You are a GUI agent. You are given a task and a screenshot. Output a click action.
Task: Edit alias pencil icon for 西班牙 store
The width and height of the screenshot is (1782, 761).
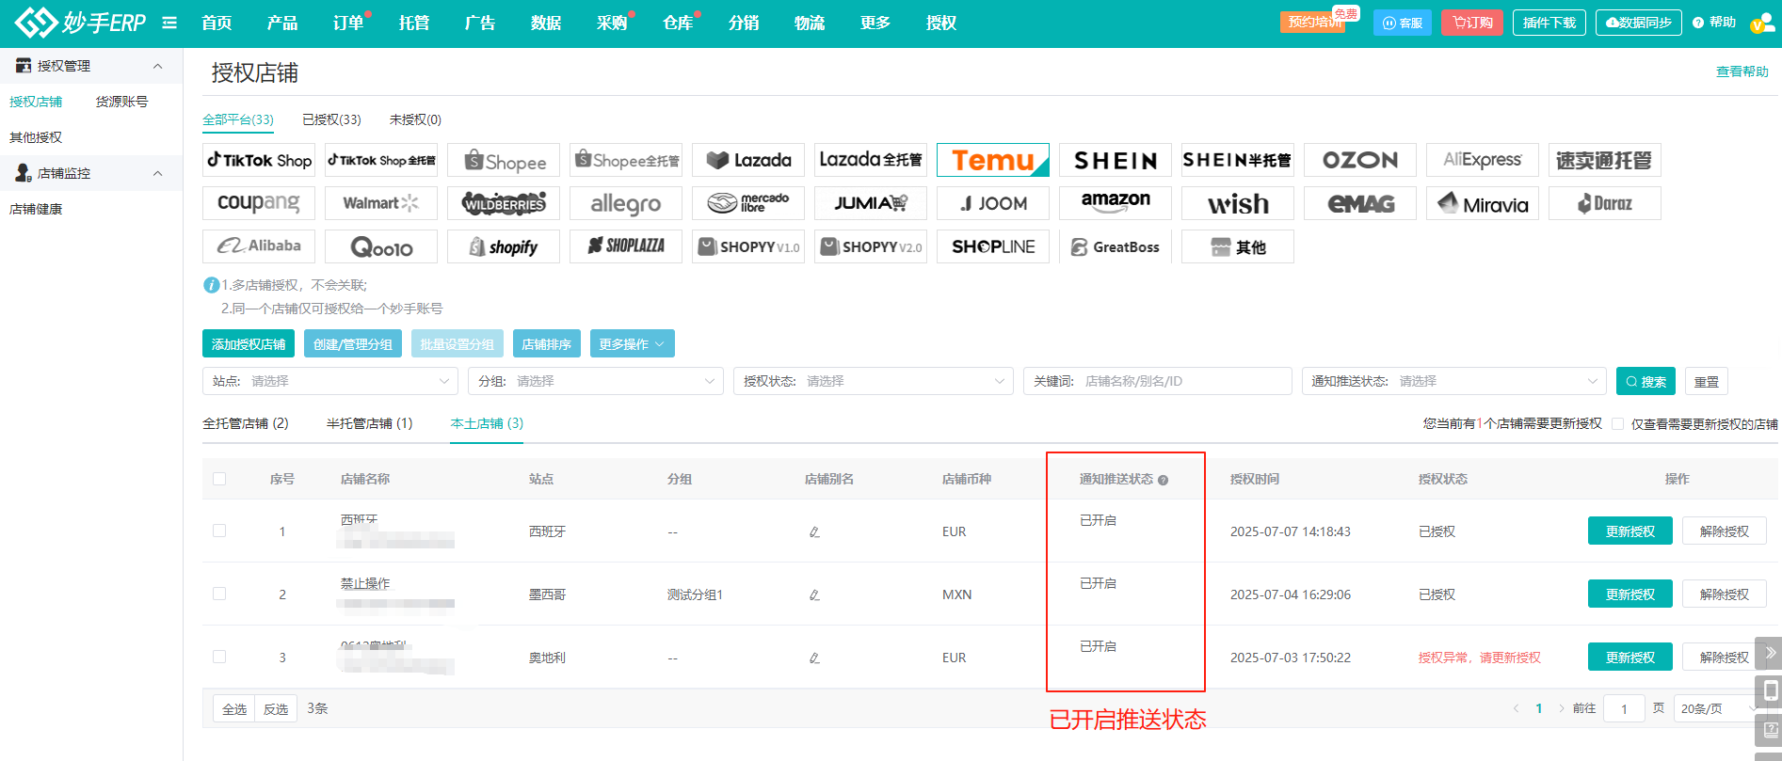pyautogui.click(x=814, y=532)
